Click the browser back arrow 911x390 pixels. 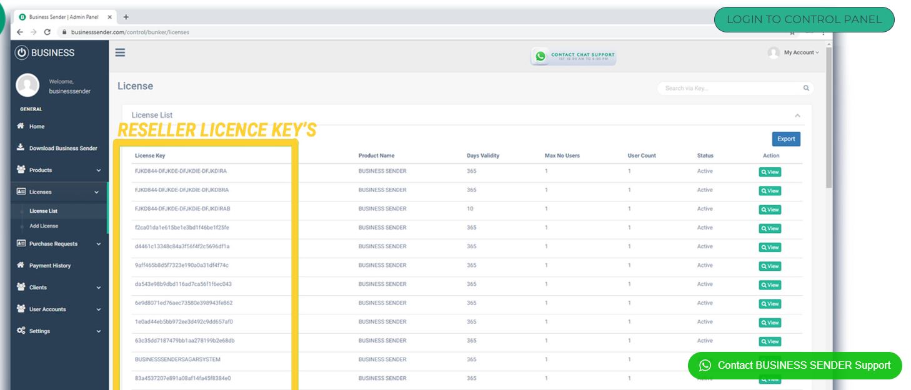tap(20, 32)
